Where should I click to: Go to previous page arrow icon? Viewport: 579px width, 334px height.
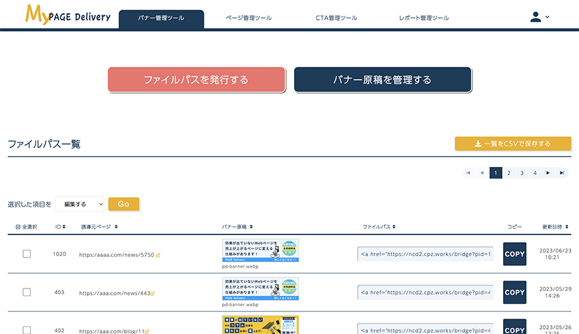[482, 173]
